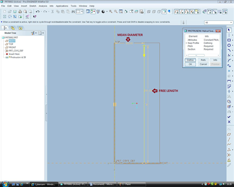Open the appearance gallery dropdown arrow
Viewport: 234px width, 187px height.
pyautogui.click(x=107, y=12)
